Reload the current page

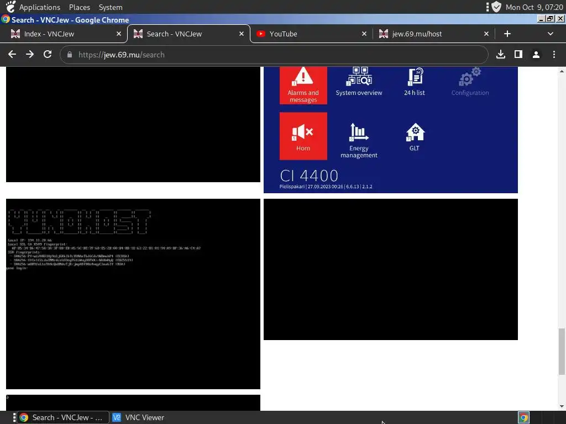[48, 55]
